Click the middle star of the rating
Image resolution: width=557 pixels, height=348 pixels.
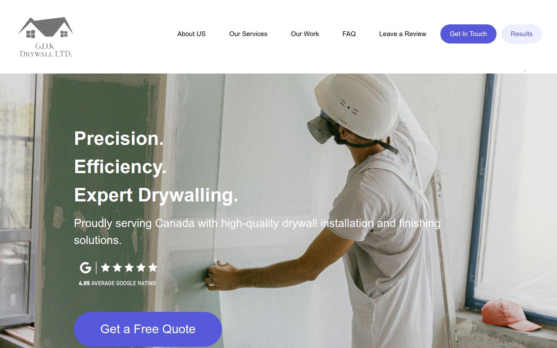tap(129, 268)
